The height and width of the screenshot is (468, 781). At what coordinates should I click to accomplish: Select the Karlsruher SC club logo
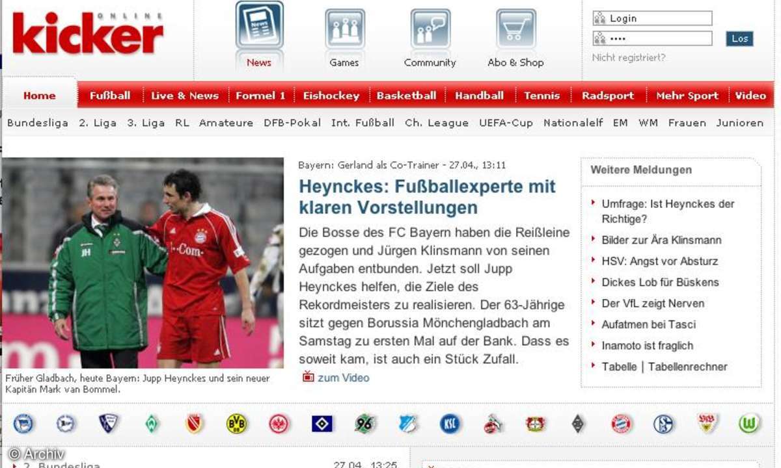[x=450, y=424]
